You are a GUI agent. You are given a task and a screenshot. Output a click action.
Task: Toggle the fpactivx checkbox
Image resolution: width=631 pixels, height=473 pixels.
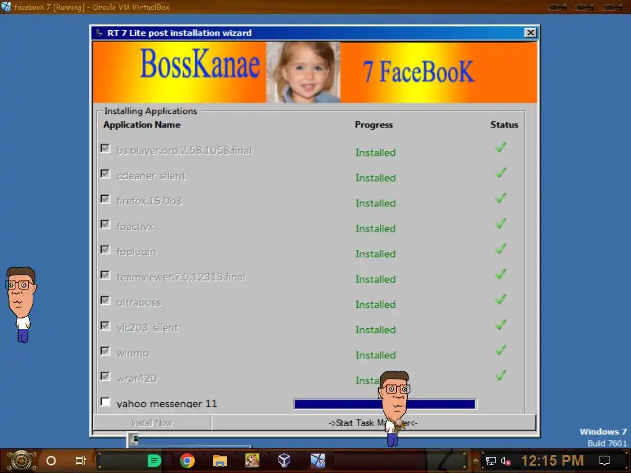tap(105, 224)
